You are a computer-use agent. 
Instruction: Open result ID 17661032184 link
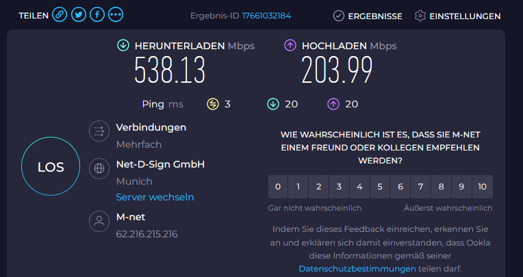[266, 16]
